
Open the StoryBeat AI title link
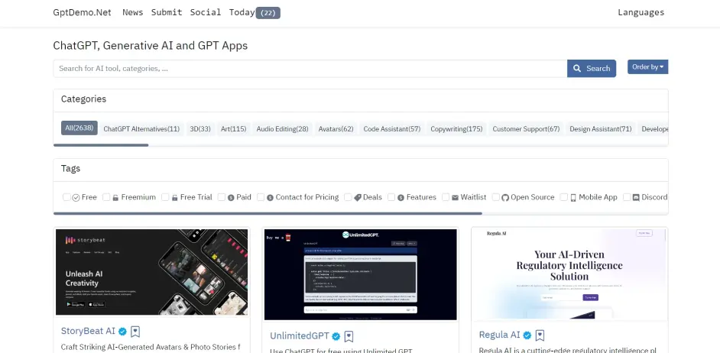pyautogui.click(x=88, y=331)
